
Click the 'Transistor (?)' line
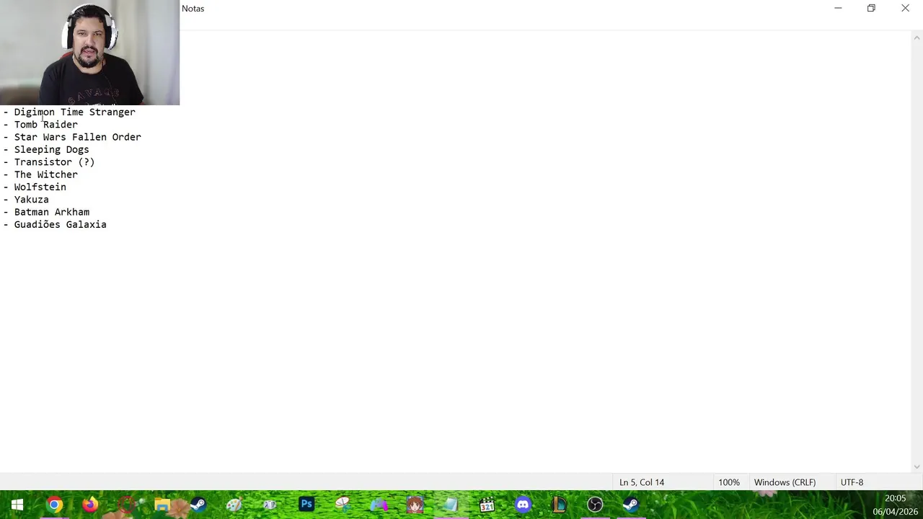(55, 162)
